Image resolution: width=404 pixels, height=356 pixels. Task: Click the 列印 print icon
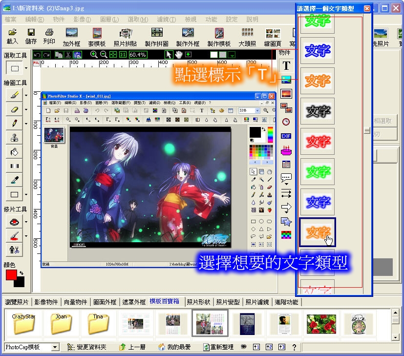49,36
